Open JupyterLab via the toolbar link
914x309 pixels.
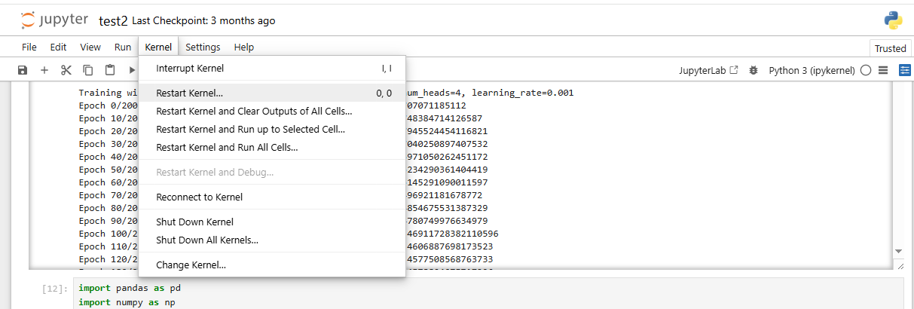click(x=709, y=70)
